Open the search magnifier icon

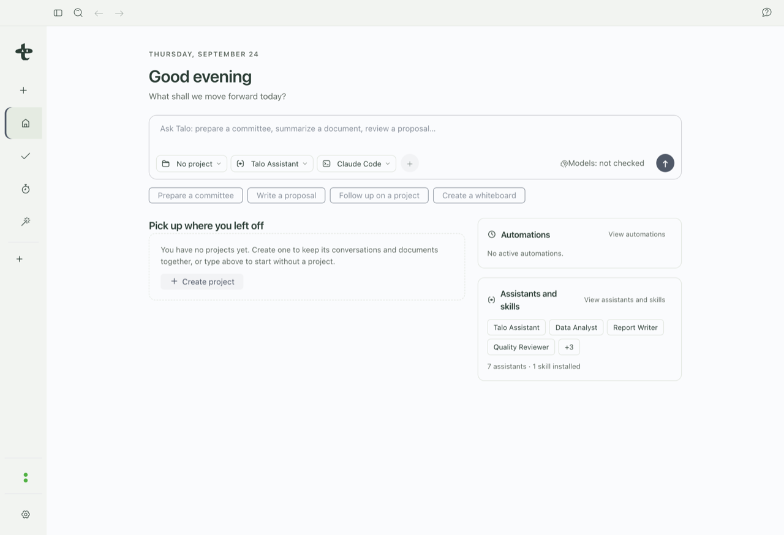78,13
